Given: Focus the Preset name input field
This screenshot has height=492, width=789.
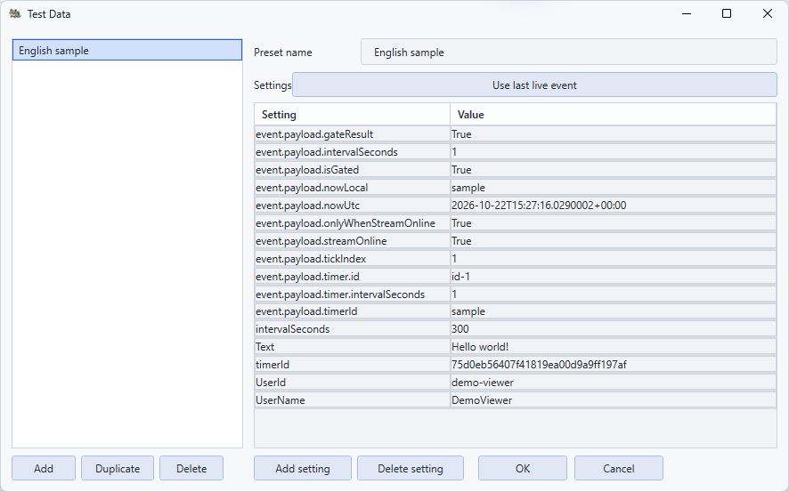Looking at the screenshot, I should pos(569,52).
